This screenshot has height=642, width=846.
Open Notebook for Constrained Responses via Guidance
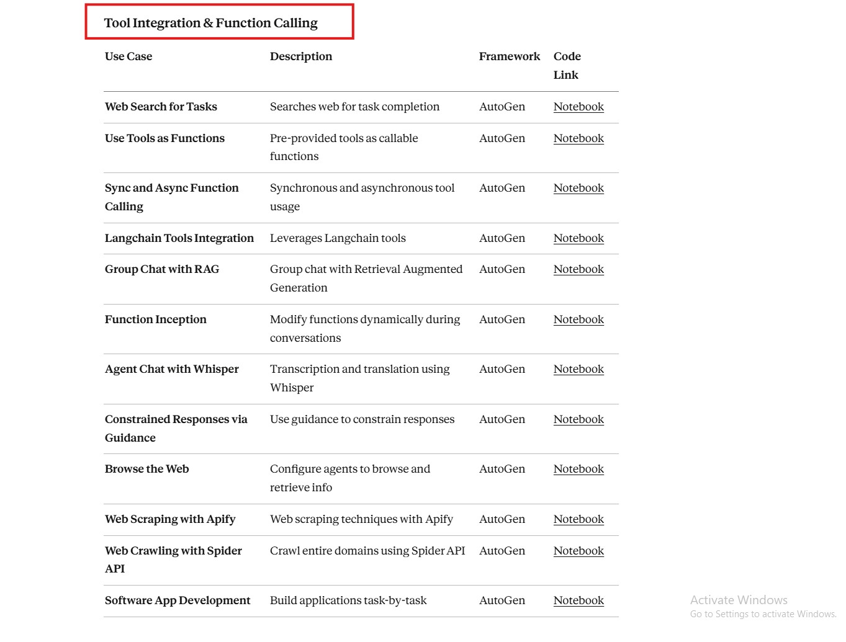(x=578, y=419)
